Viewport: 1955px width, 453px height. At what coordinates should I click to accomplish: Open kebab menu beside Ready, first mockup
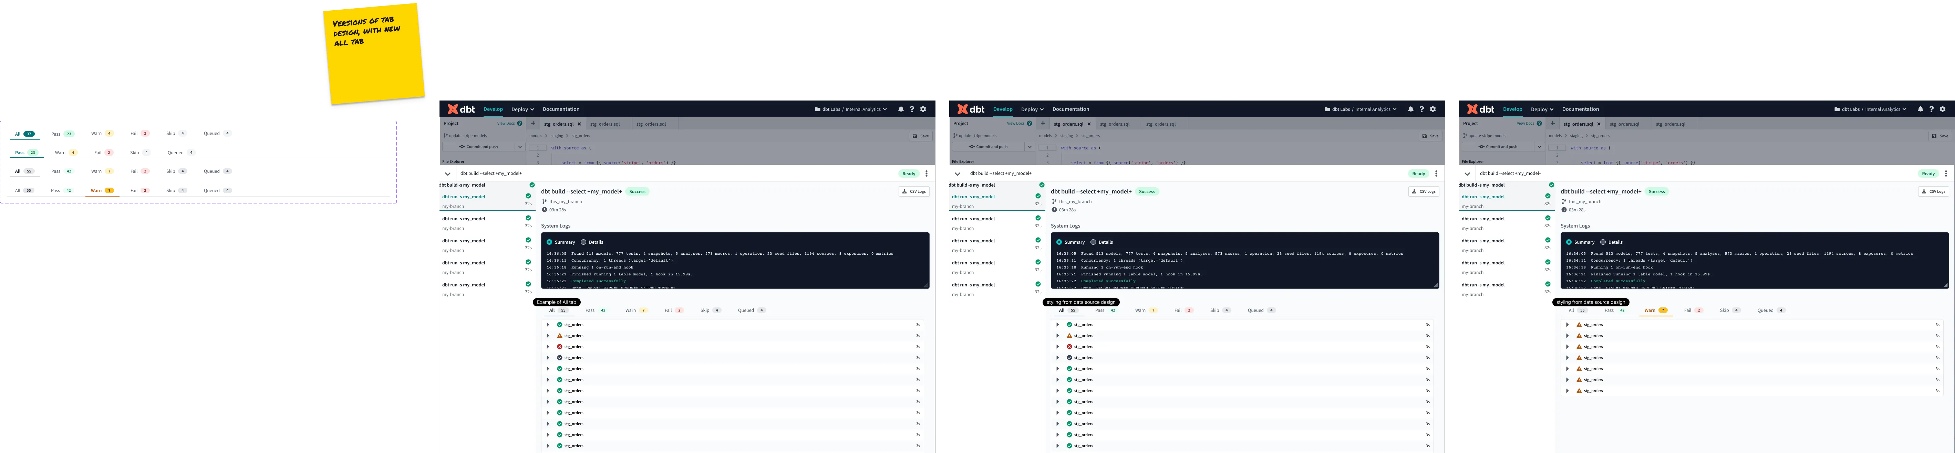(x=927, y=174)
